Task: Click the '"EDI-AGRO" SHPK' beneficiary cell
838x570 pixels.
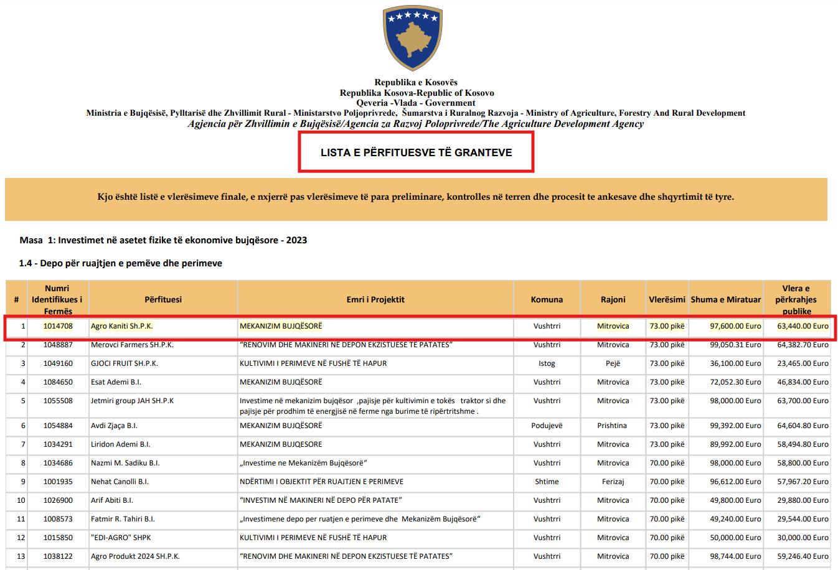Action: click(121, 538)
